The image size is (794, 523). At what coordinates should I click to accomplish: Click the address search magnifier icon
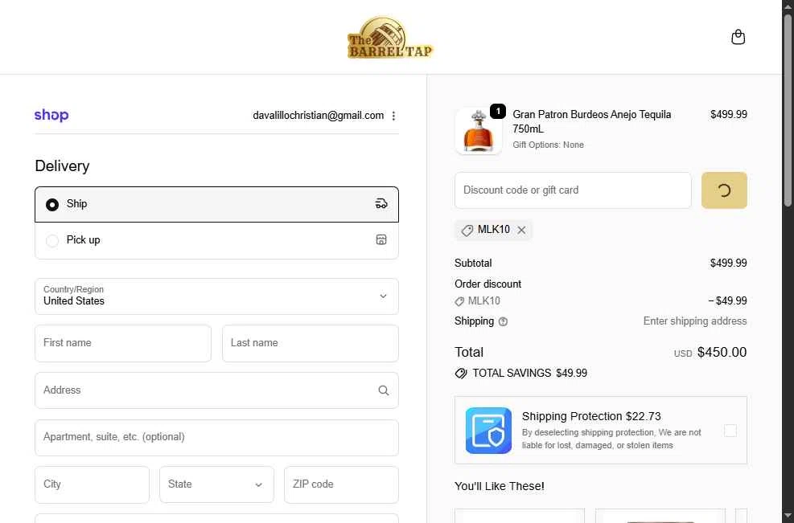point(384,390)
